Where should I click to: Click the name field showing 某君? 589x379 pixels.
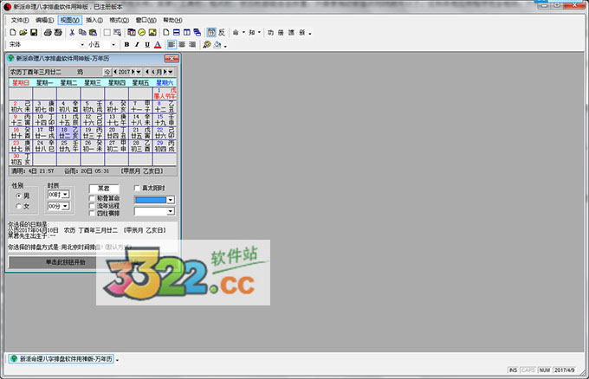coord(104,189)
